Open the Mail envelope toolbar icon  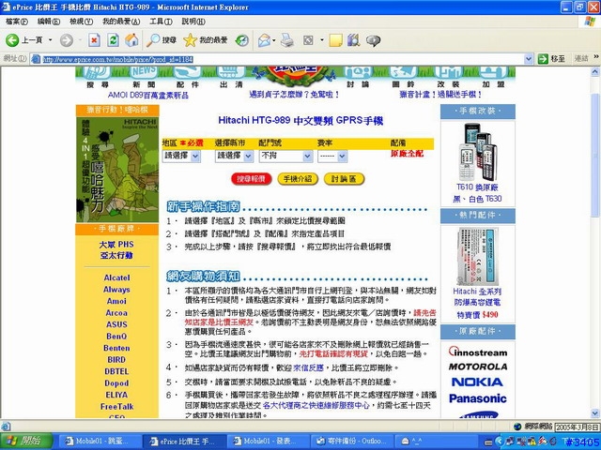264,40
